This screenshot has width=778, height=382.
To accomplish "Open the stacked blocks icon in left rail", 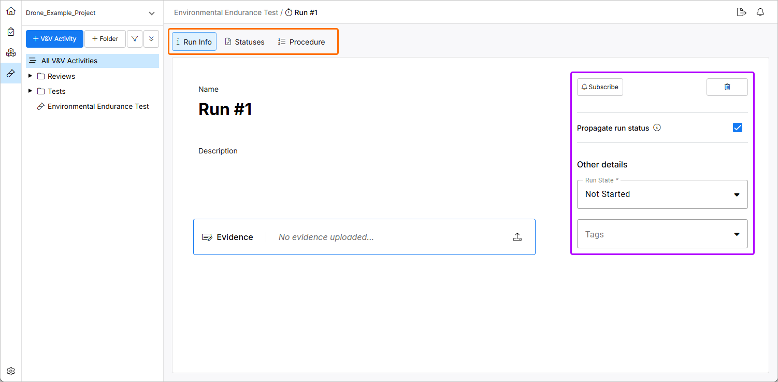I will coord(11,52).
